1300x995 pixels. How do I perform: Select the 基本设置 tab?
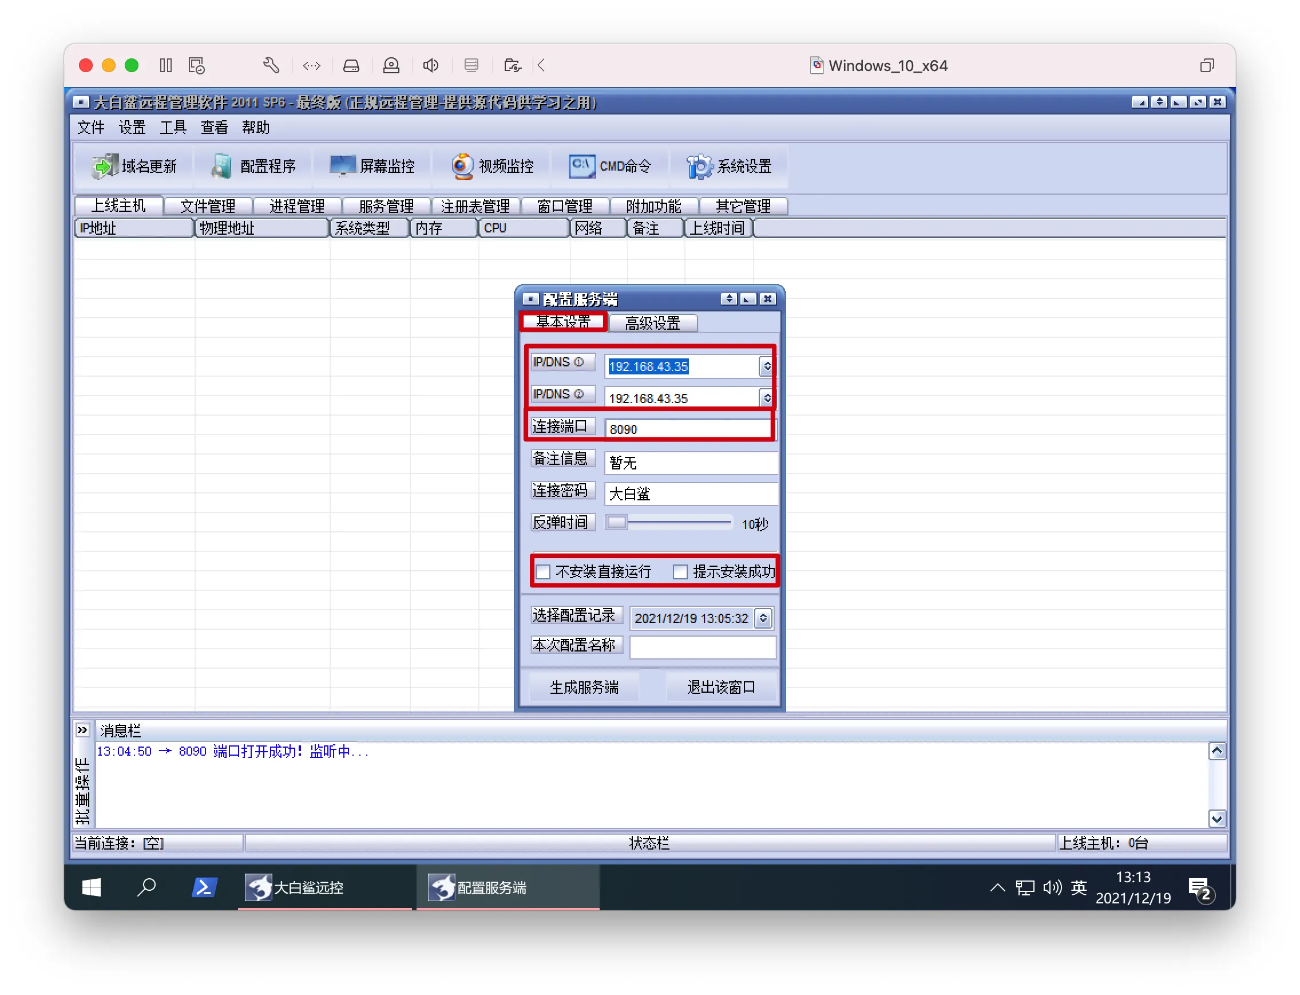coord(563,322)
